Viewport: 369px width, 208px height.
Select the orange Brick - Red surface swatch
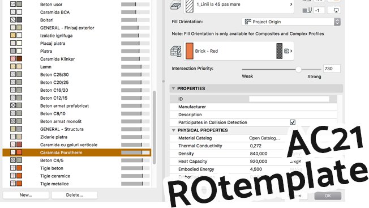pyautogui.click(x=190, y=51)
